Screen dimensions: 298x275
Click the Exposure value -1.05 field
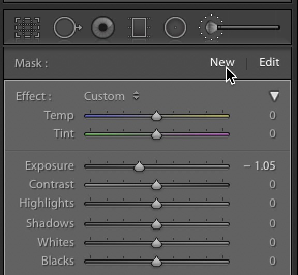pyautogui.click(x=259, y=165)
